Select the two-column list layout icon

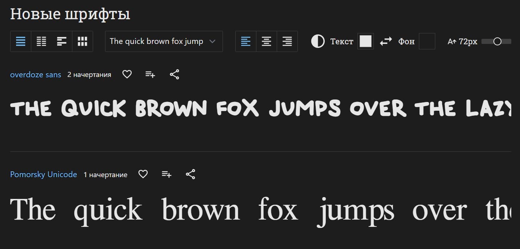(41, 41)
